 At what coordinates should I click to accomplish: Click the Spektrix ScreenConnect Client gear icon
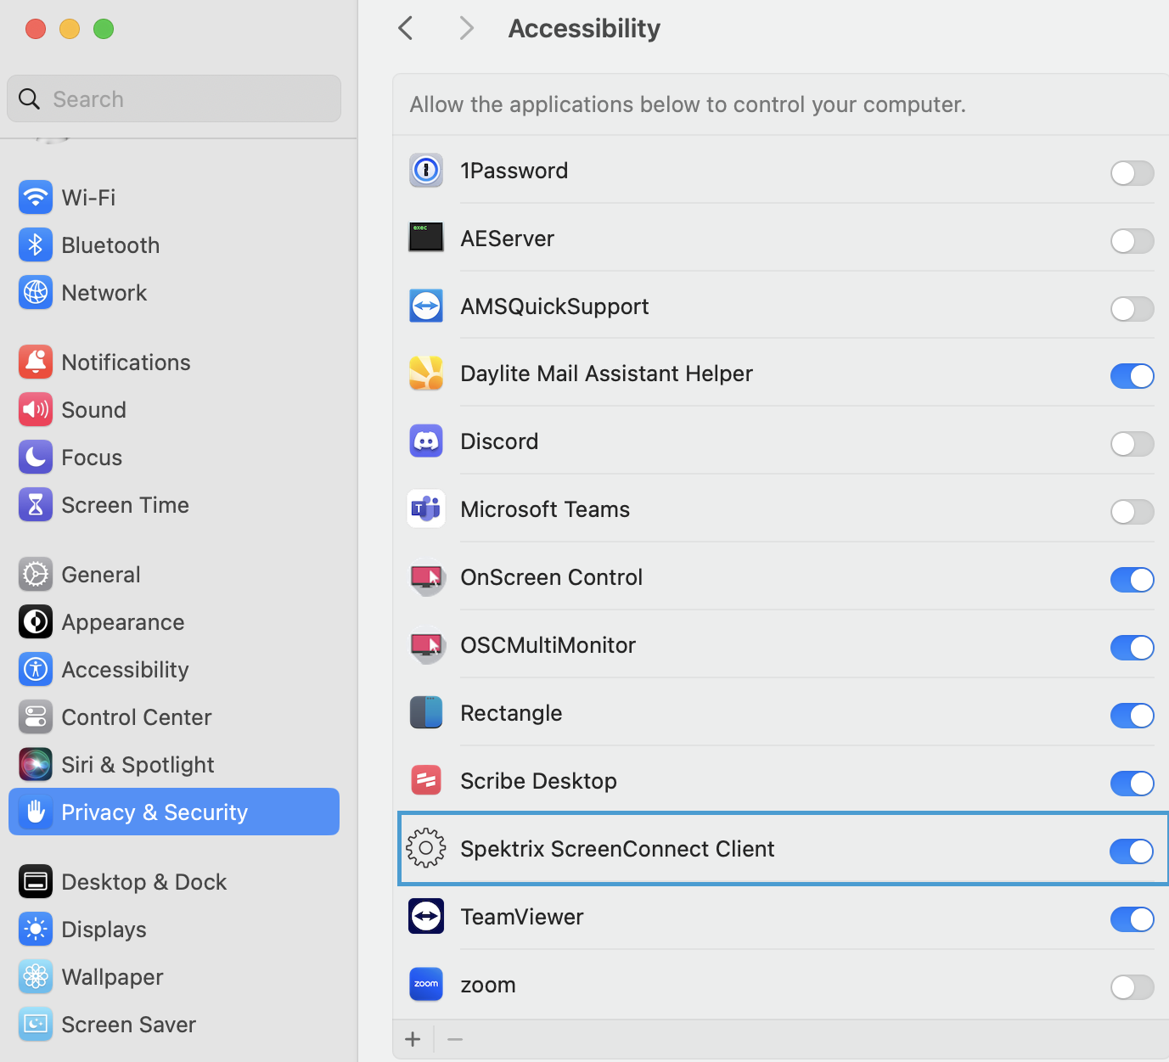[x=426, y=848]
